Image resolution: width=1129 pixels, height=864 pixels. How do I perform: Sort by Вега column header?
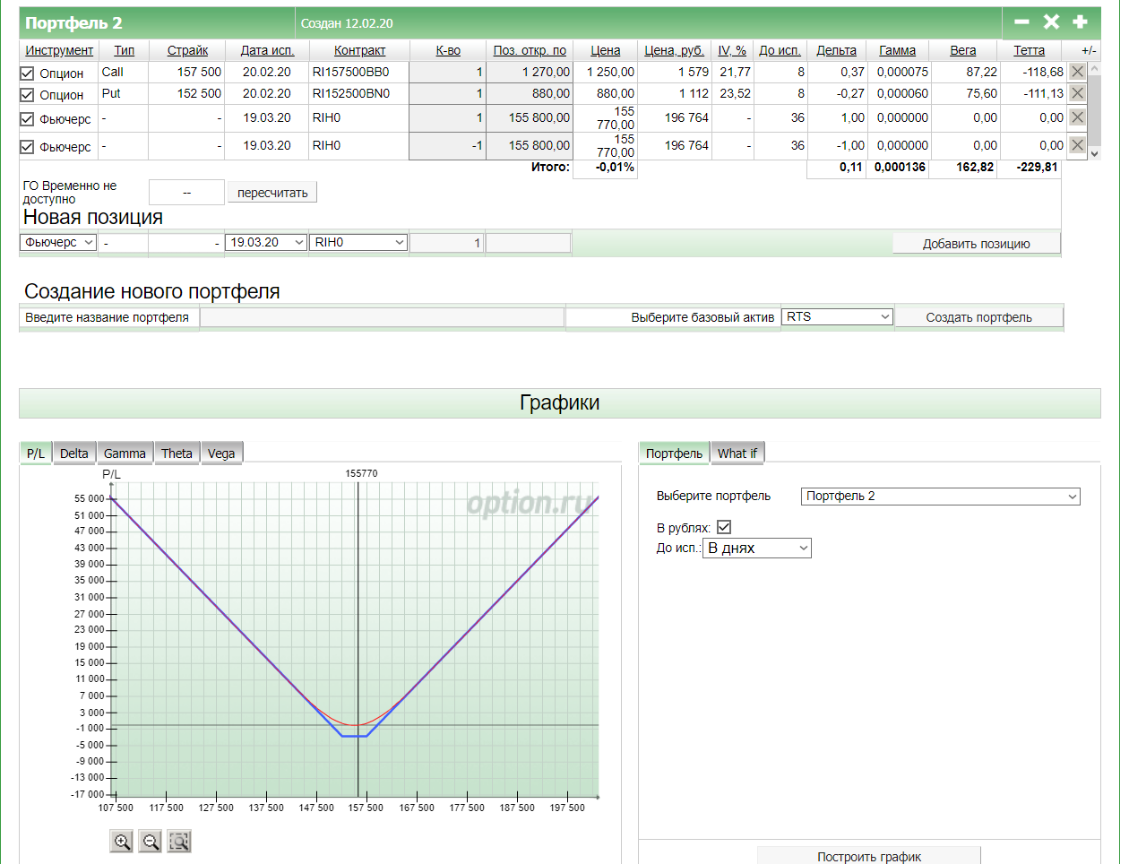(963, 50)
